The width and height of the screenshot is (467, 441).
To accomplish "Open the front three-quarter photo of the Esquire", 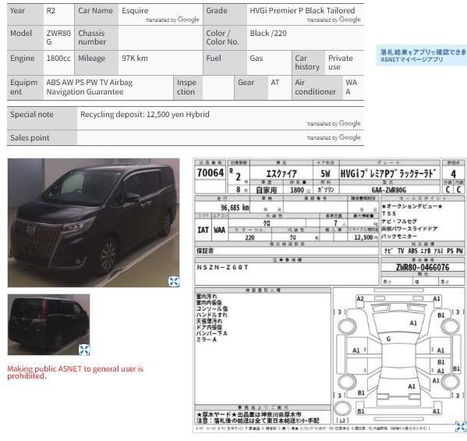I will [94, 222].
